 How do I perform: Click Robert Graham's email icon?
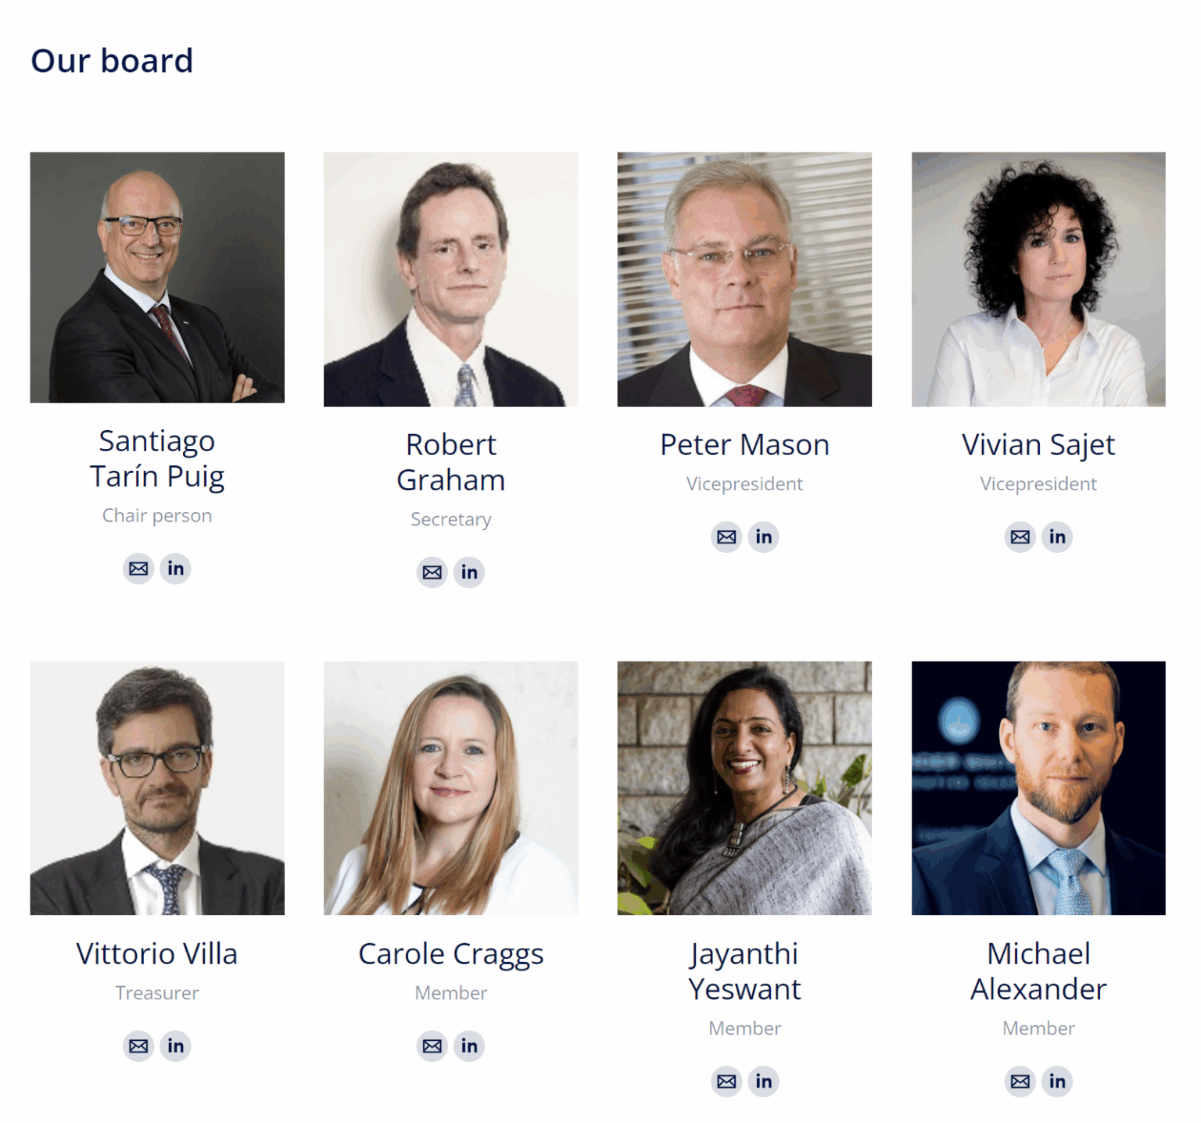432,572
